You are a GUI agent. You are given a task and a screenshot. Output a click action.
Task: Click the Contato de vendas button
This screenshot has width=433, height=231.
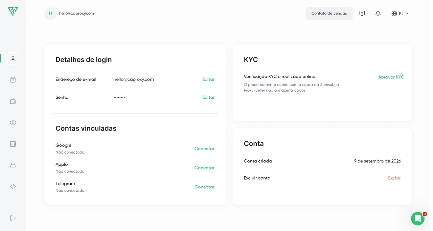[x=329, y=14]
